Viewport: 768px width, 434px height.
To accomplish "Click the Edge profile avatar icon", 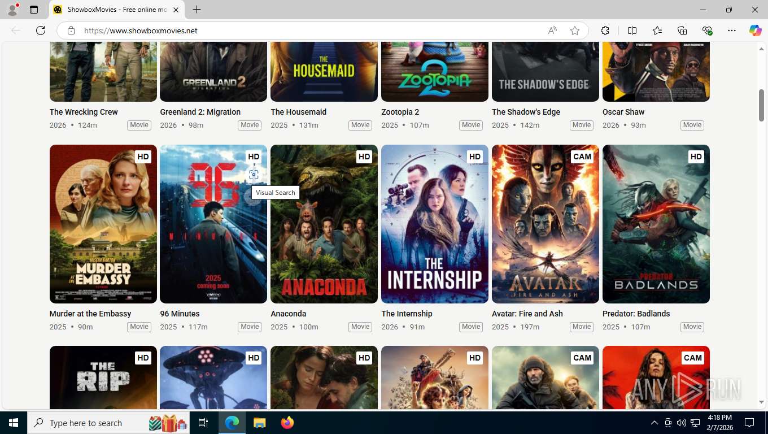I will click(12, 10).
